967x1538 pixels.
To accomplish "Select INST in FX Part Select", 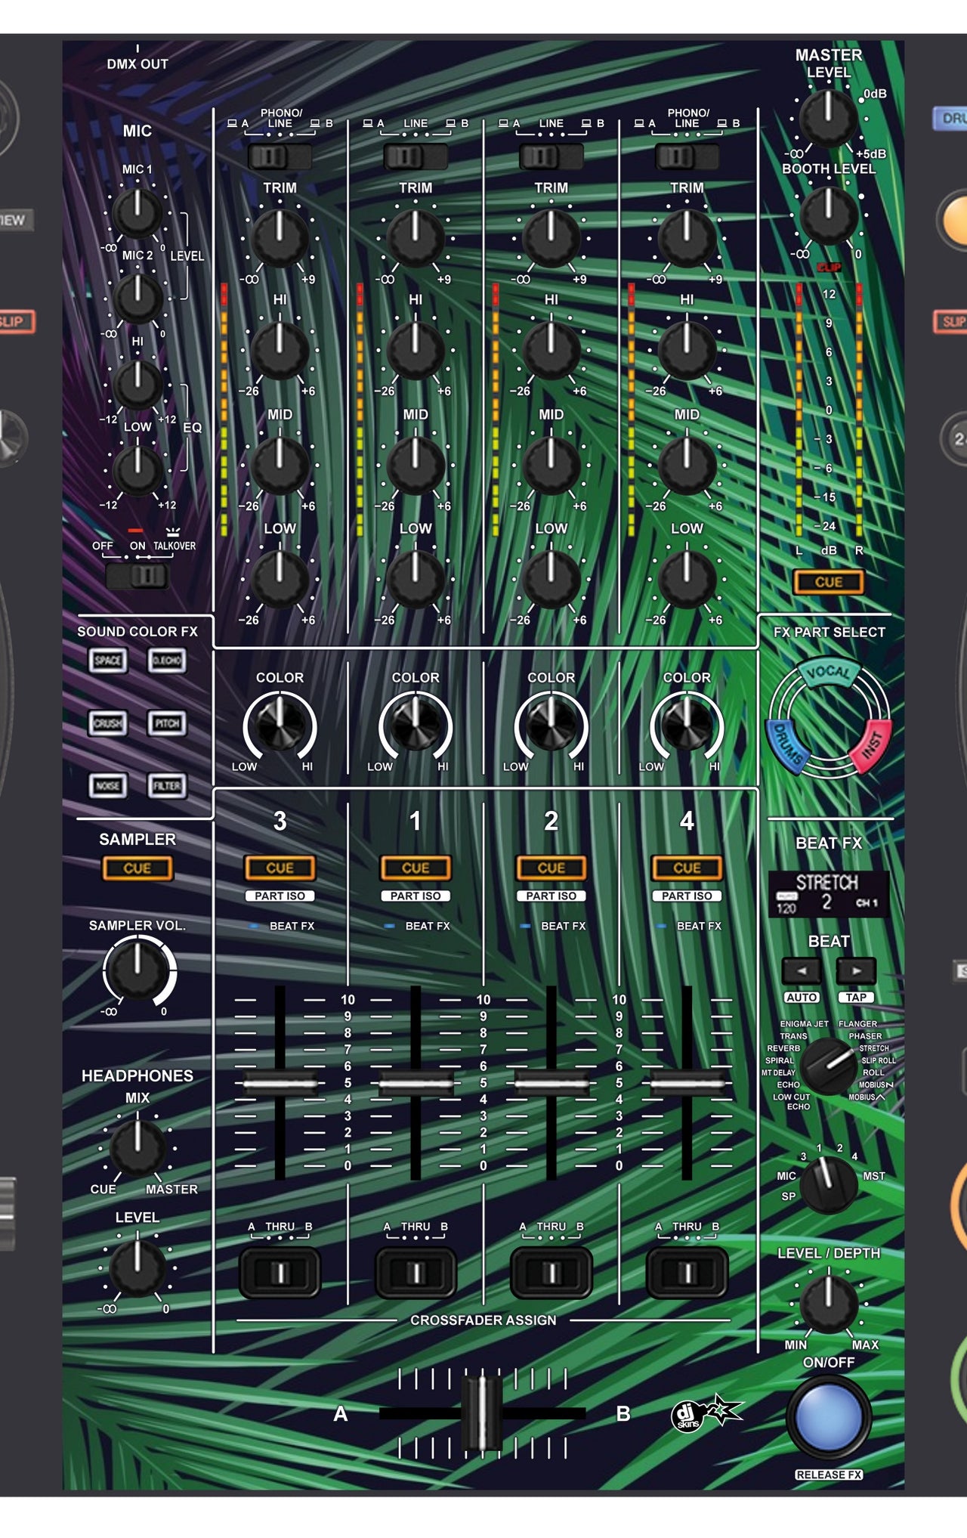I will pos(871,747).
